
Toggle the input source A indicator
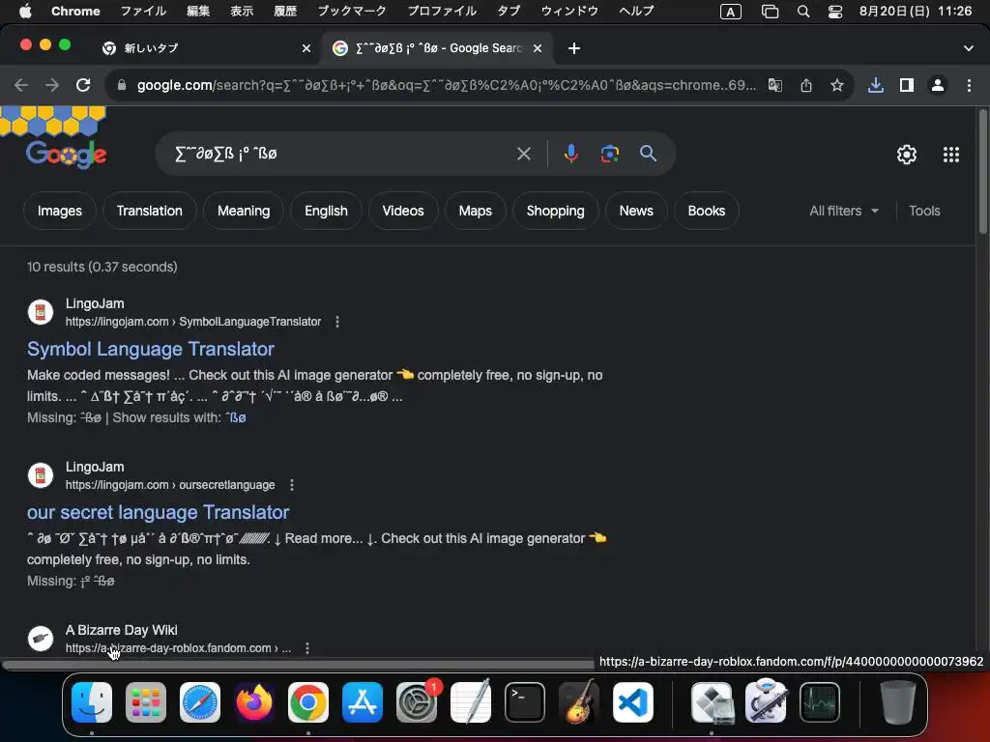pyautogui.click(x=731, y=11)
